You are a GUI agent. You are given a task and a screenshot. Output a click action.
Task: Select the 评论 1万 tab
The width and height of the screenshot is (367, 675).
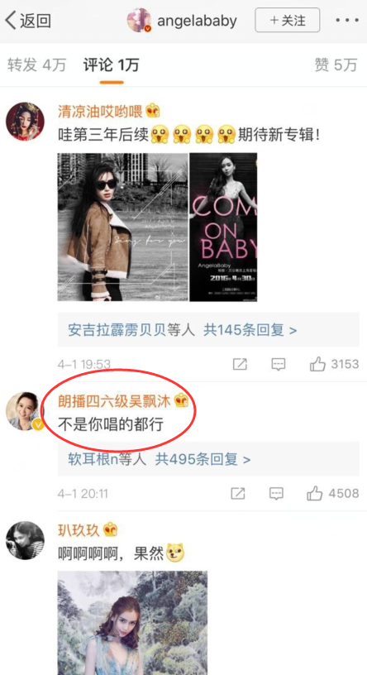coord(111,65)
